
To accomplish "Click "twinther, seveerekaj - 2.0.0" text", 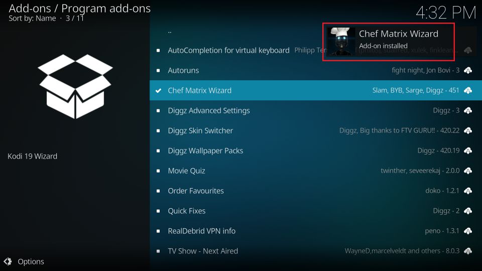I will click(420, 171).
